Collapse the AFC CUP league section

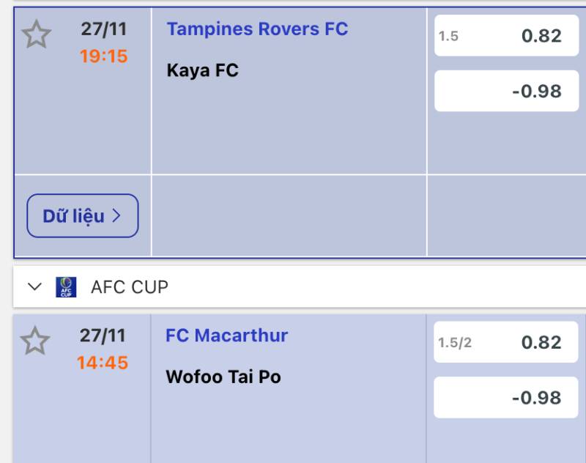coord(34,287)
